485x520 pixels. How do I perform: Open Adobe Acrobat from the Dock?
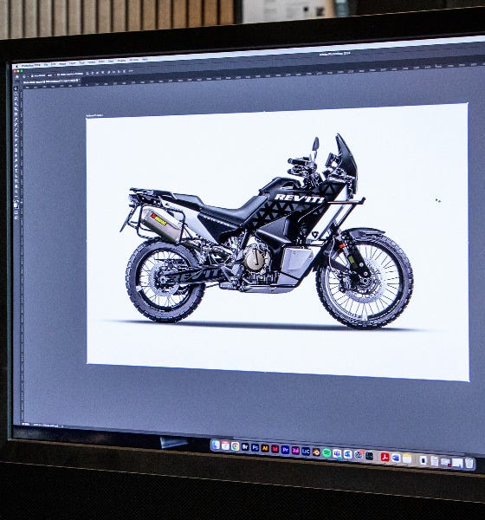pyautogui.click(x=385, y=457)
